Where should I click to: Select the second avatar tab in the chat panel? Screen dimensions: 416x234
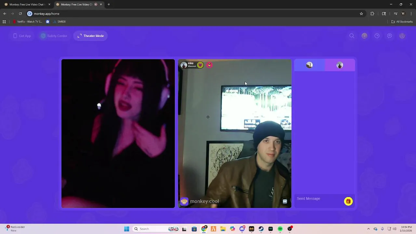(340, 65)
